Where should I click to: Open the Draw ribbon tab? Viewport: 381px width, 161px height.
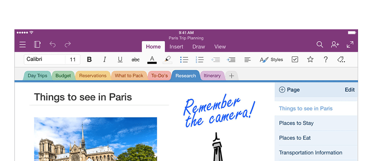199,47
